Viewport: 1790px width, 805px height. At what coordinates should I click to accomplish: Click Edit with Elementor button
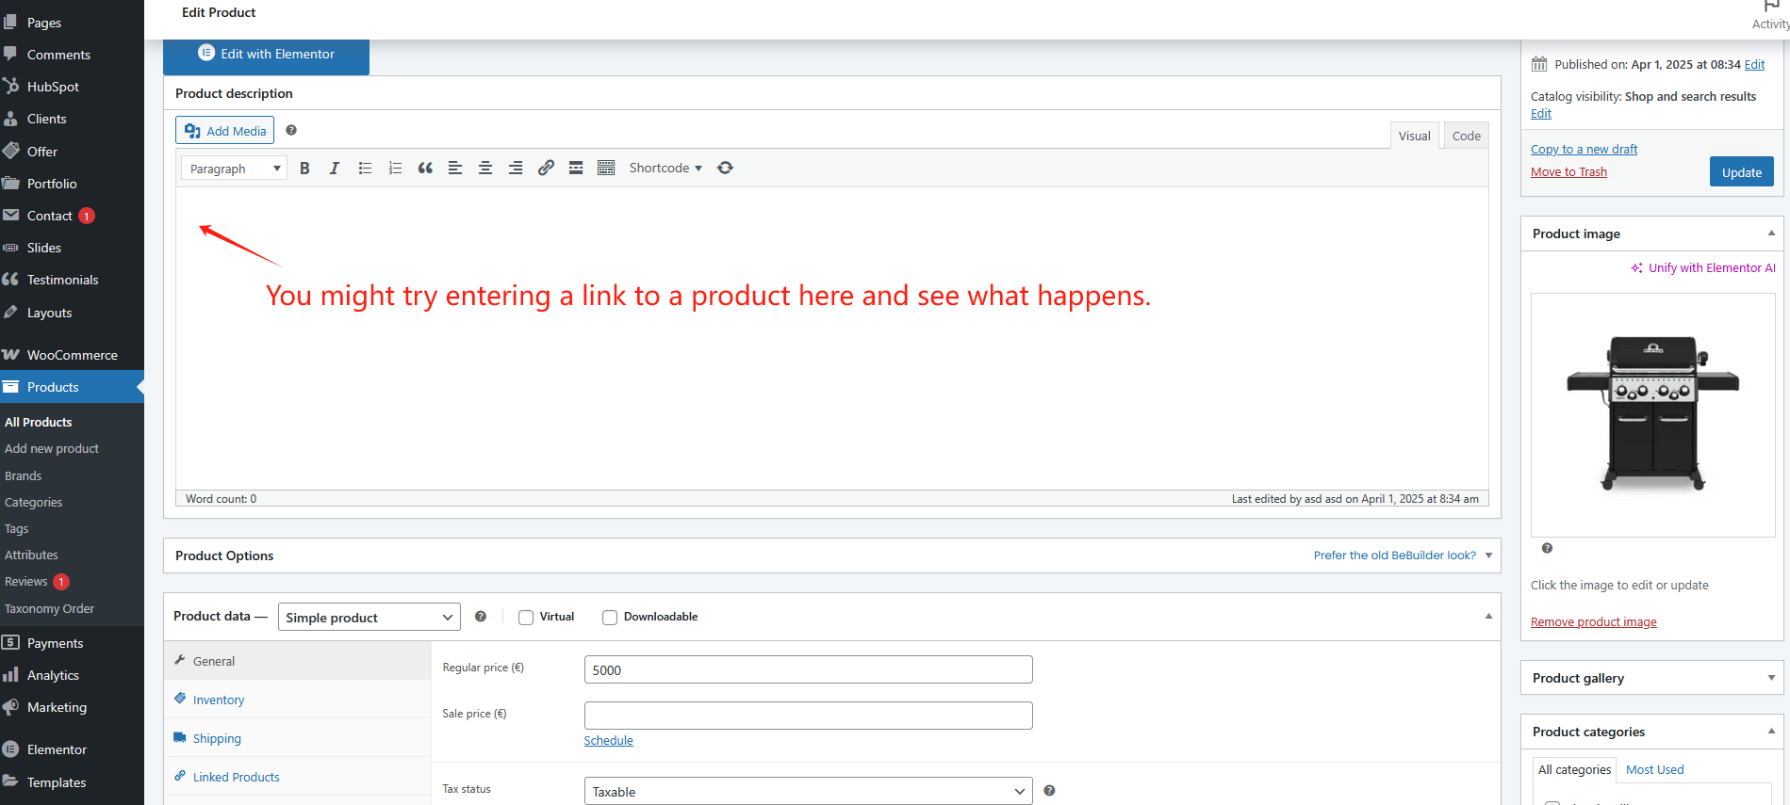point(266,55)
